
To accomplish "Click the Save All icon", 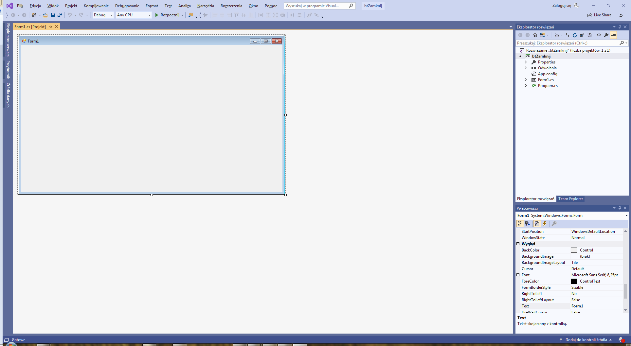I will point(60,15).
